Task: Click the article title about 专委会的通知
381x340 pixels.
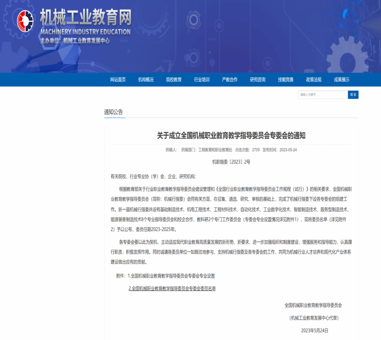Action: (x=231, y=136)
